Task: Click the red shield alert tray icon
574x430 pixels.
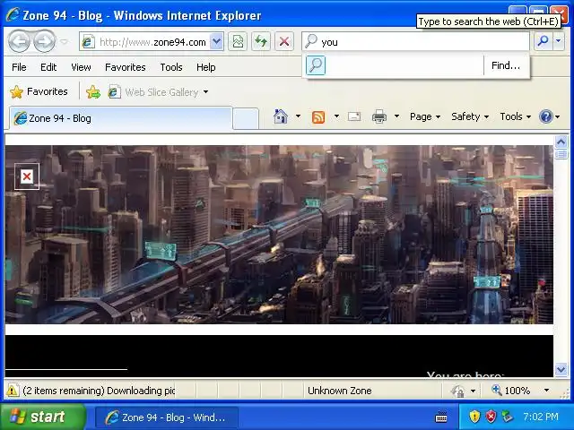Action: click(491, 416)
